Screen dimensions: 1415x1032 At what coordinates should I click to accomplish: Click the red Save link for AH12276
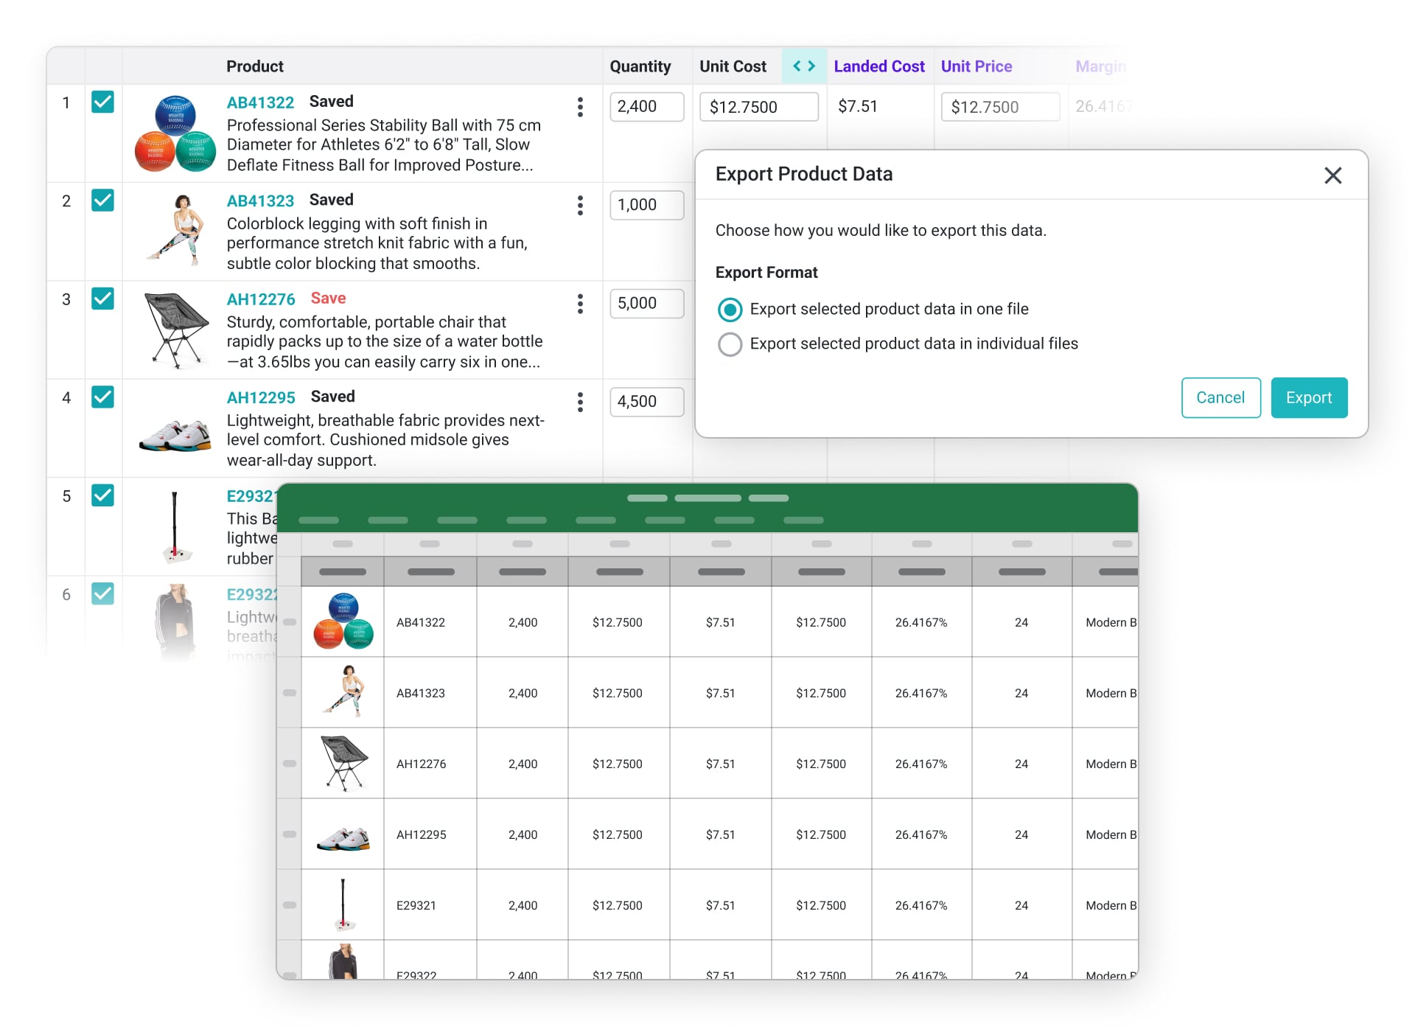328,299
